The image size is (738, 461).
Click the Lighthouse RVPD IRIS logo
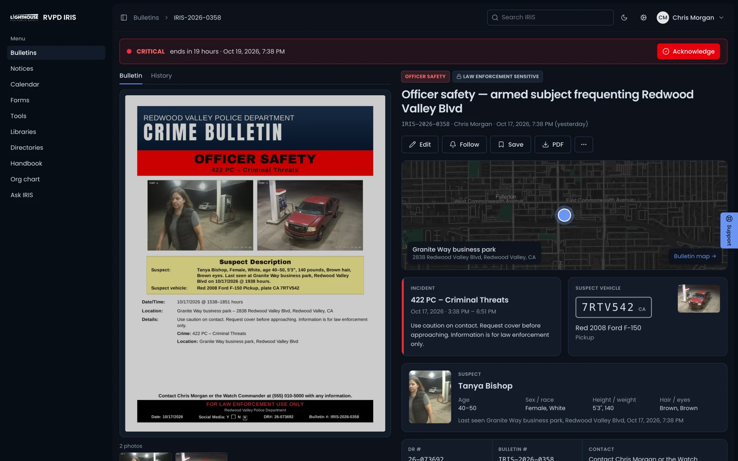coord(43,18)
